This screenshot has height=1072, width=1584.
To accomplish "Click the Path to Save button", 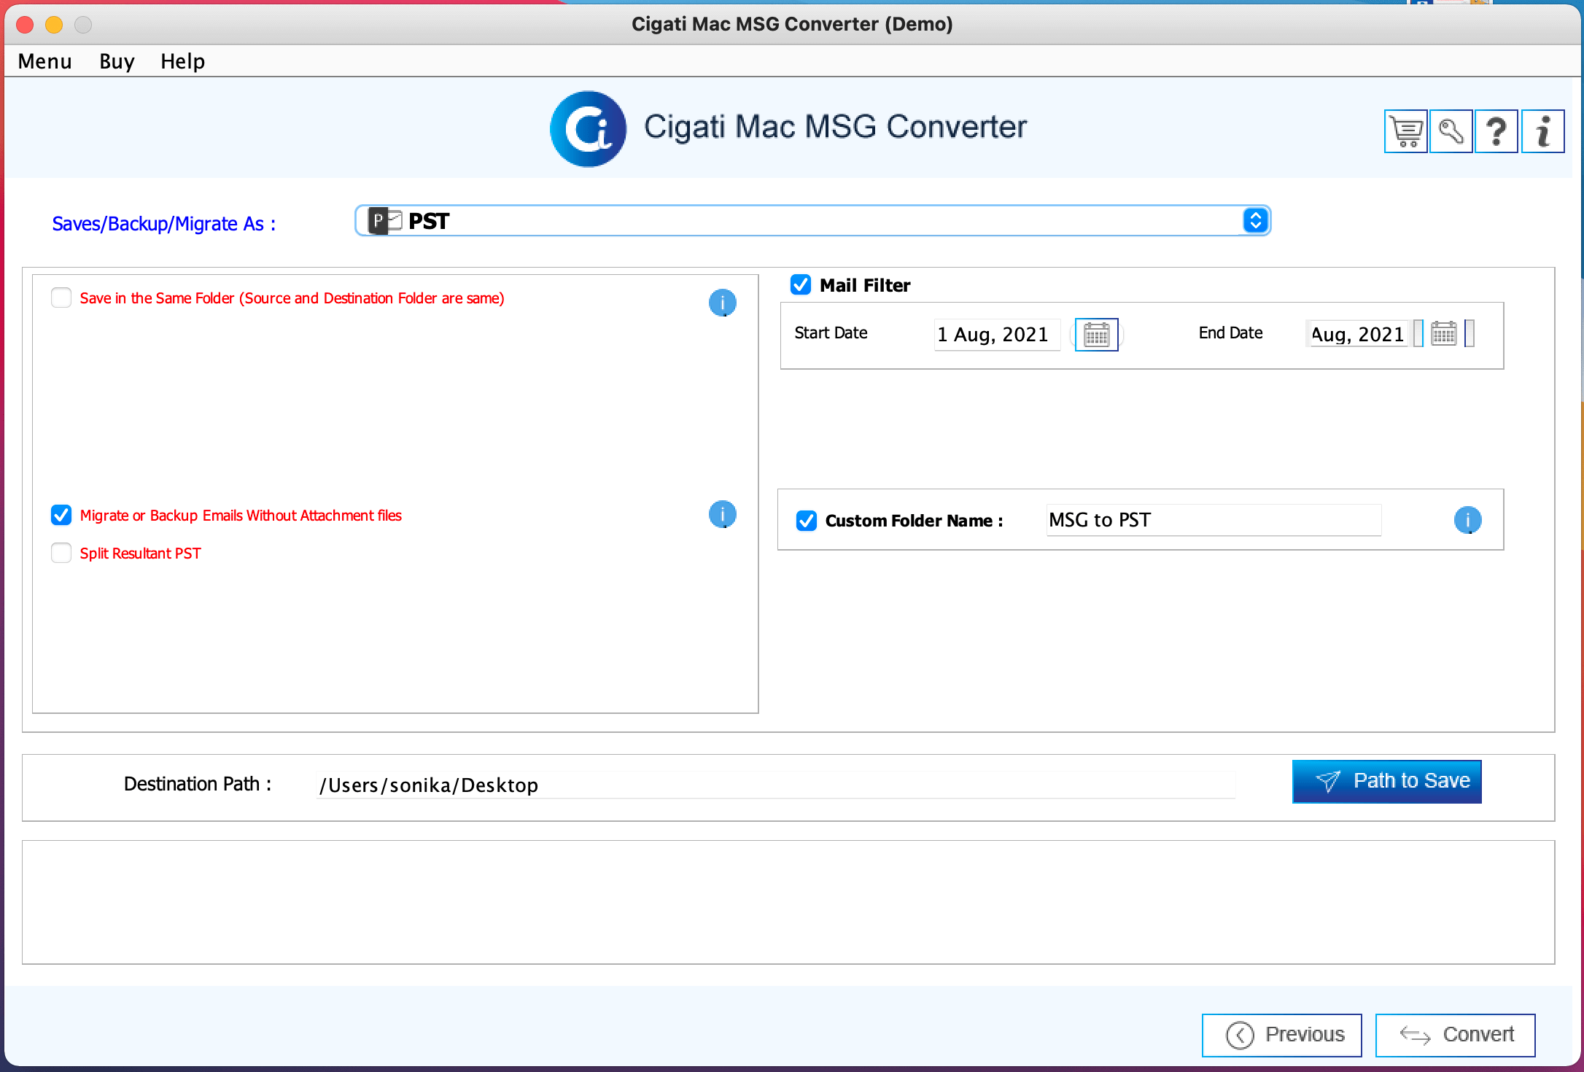I will [x=1386, y=781].
